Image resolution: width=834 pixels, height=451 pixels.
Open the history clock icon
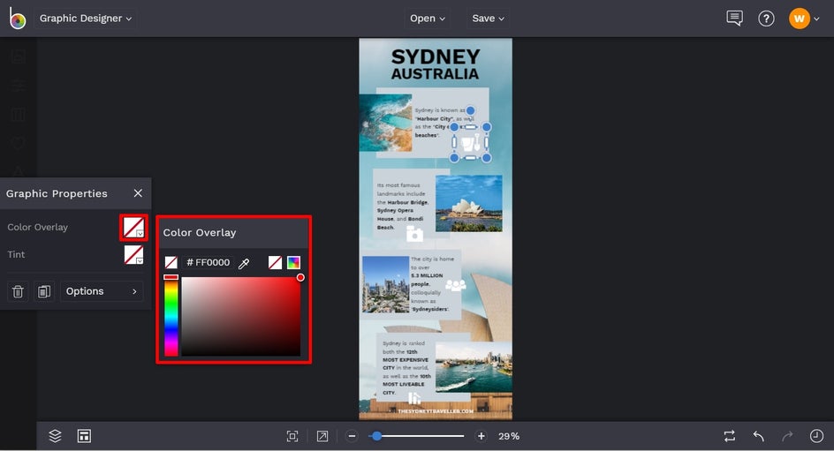tap(816, 436)
